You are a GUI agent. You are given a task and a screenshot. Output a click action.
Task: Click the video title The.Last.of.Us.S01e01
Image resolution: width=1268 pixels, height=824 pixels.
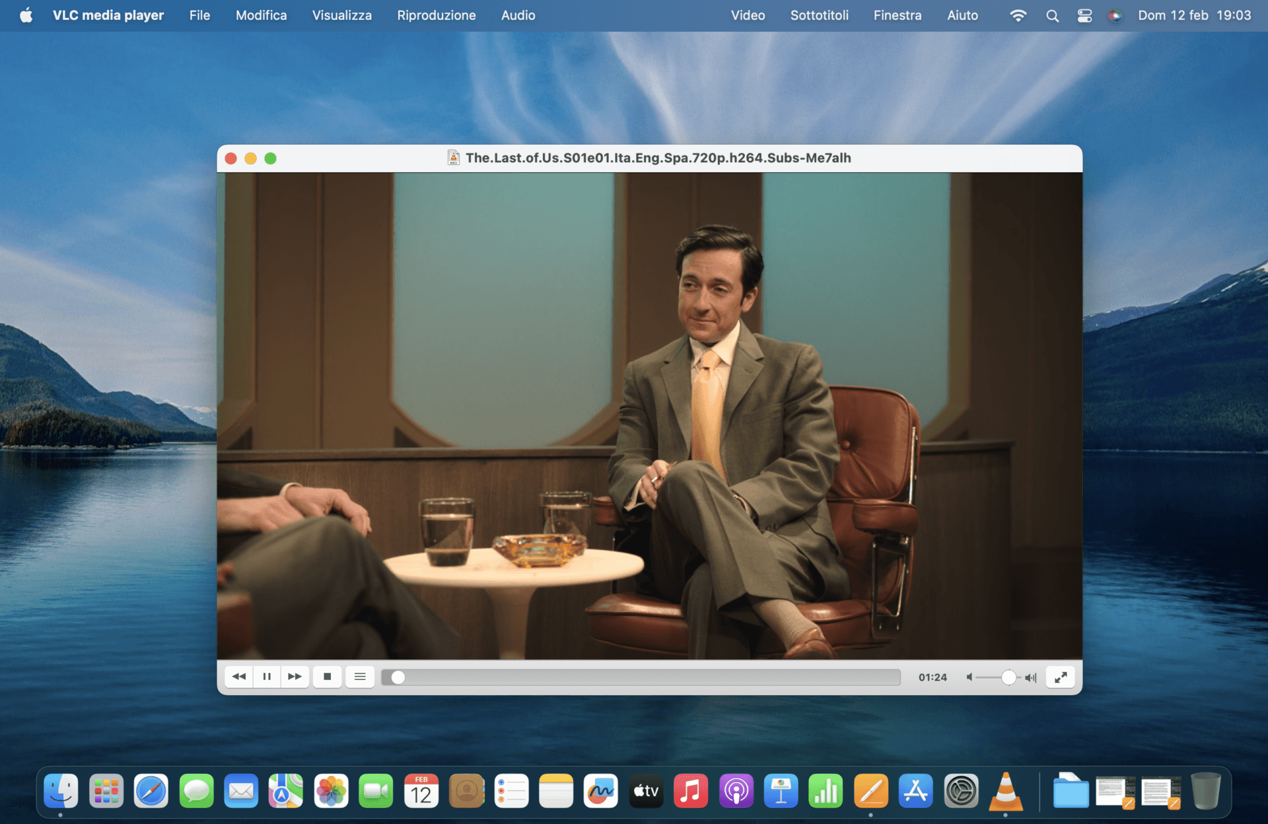coord(658,158)
